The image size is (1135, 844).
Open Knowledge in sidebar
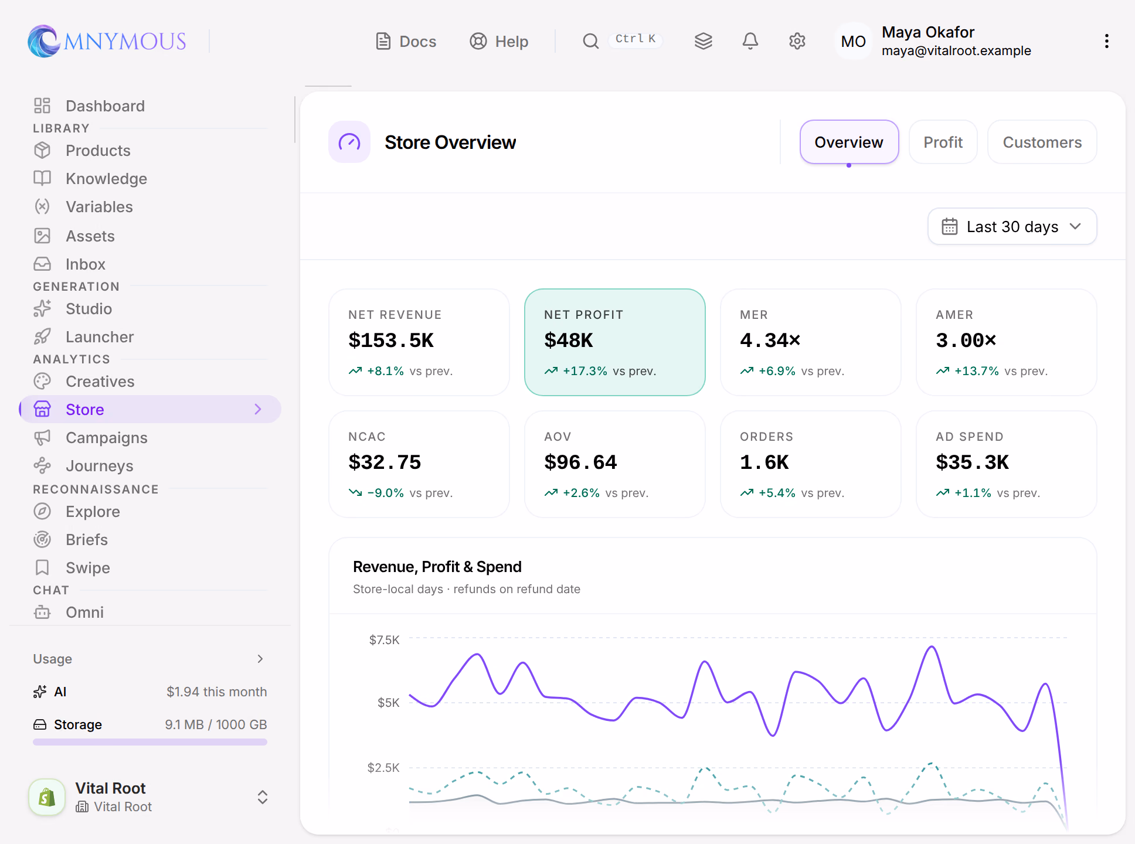150,178
